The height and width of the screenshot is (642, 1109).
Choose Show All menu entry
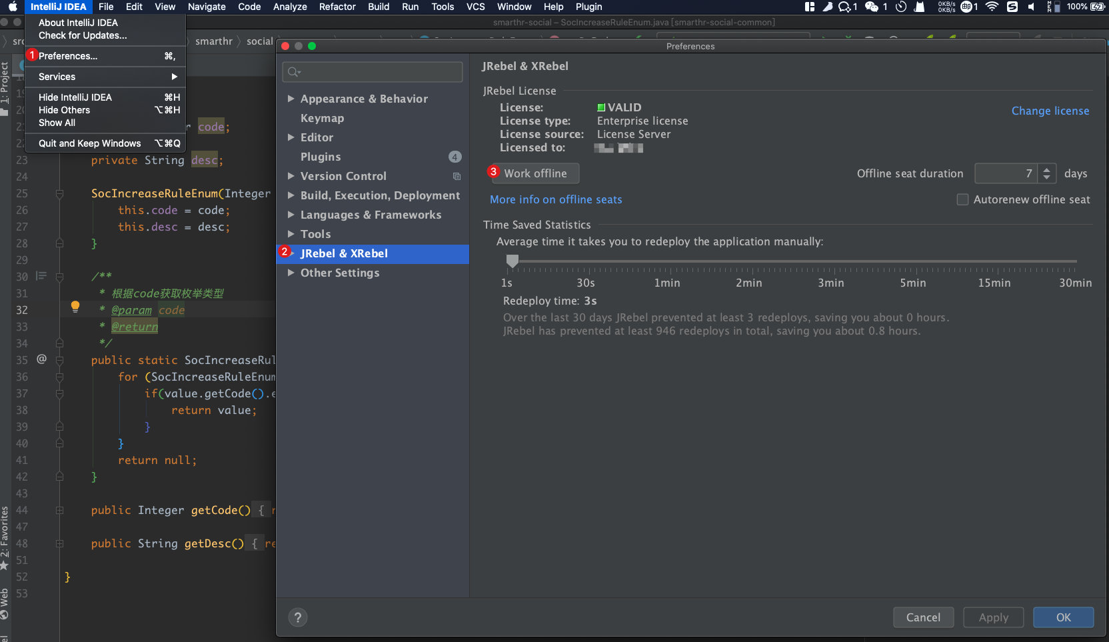tap(105, 123)
